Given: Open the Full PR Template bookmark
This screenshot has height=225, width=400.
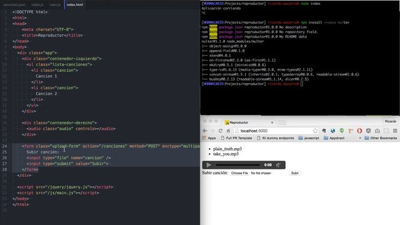Looking at the screenshot, I should point(236,138).
